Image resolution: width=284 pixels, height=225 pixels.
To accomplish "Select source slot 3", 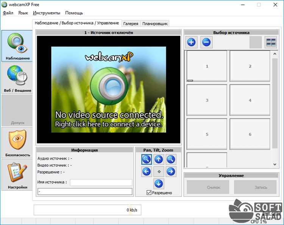I will pyautogui.click(x=207, y=100).
